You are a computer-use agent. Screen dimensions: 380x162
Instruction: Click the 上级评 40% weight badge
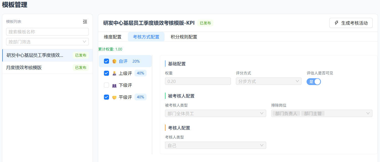point(141,73)
